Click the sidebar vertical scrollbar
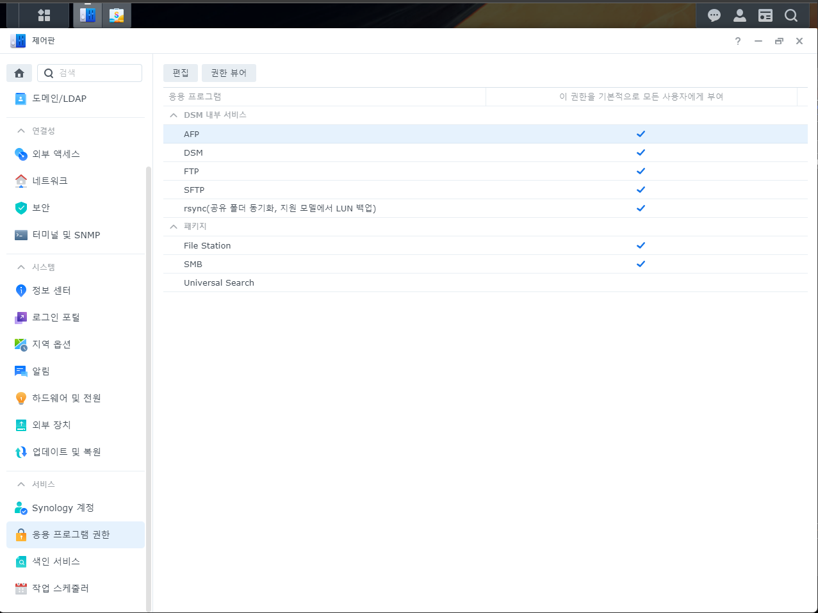The height and width of the screenshot is (613, 818). [x=149, y=389]
